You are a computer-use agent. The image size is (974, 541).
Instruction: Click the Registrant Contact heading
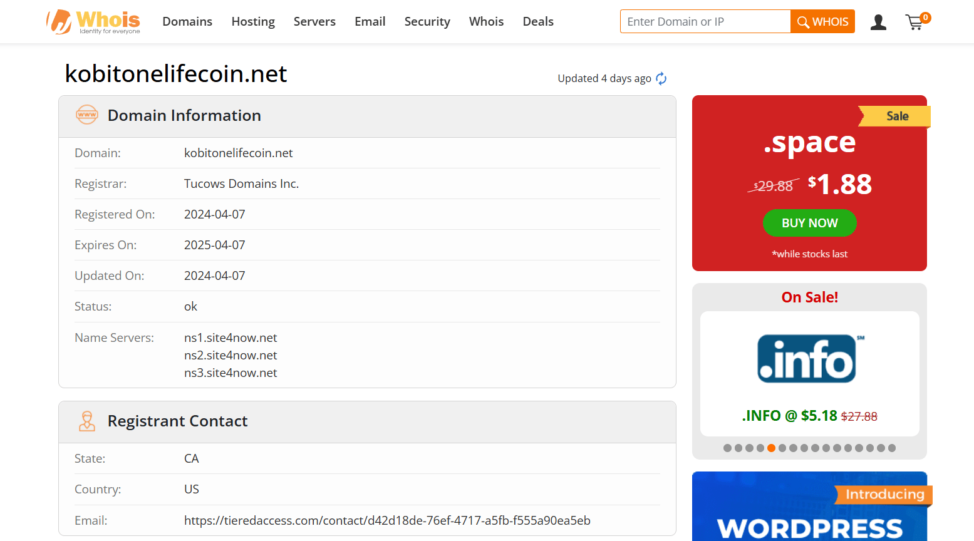[177, 421]
